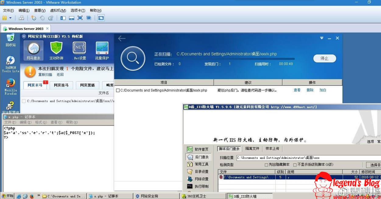The image size is (381, 199).
Task: Open the 虚拟机(M) menu in VMware
Action: 58,10
